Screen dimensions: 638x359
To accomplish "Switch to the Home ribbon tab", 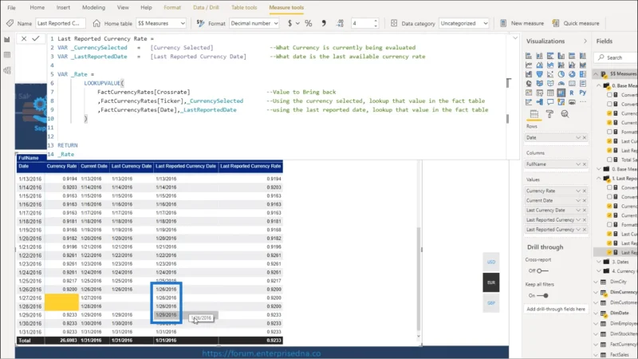I will coord(37,7).
